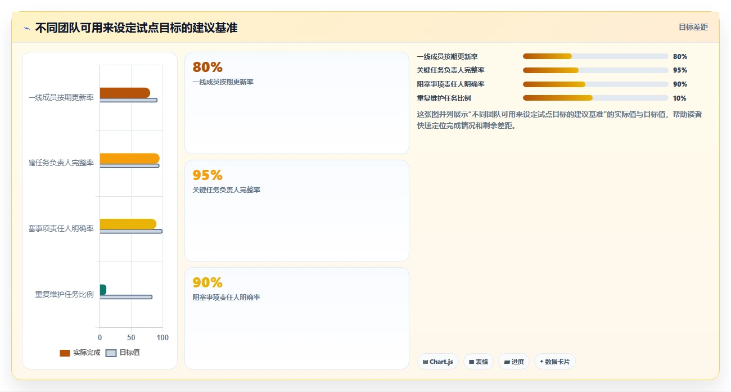Viewport: 731px width, 392px height.
Task: Click the 阻塞事项责任人明确率 progress bar
Action: pyautogui.click(x=595, y=84)
